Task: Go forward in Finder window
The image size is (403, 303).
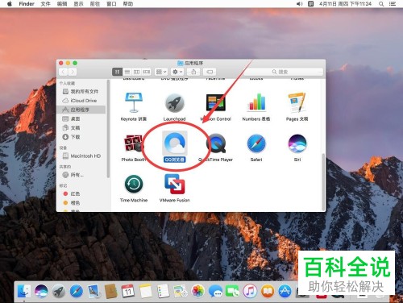Action: click(72, 72)
